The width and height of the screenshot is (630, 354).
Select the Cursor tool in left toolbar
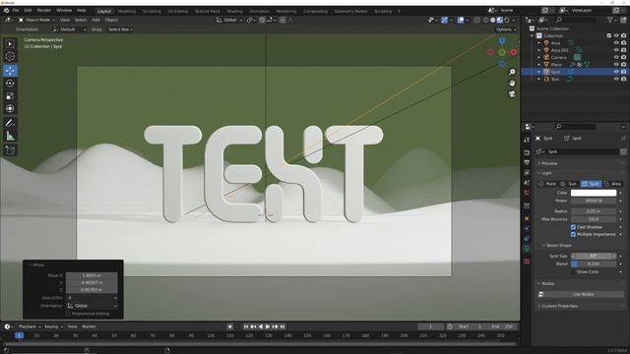tap(10, 57)
